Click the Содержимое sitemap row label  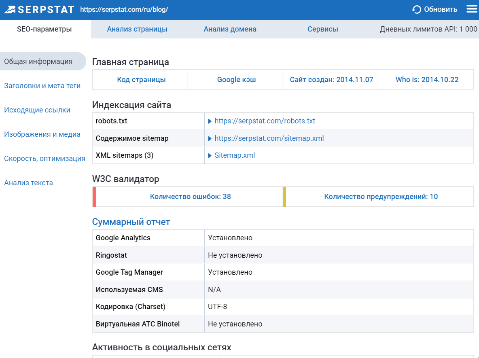click(132, 138)
